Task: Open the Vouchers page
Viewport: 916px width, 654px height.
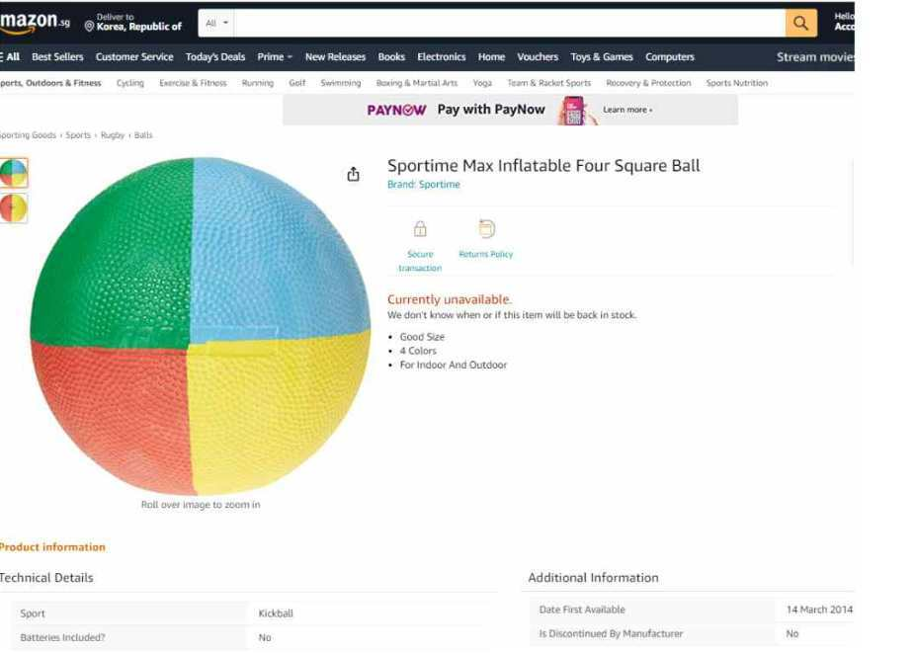Action: coord(538,57)
